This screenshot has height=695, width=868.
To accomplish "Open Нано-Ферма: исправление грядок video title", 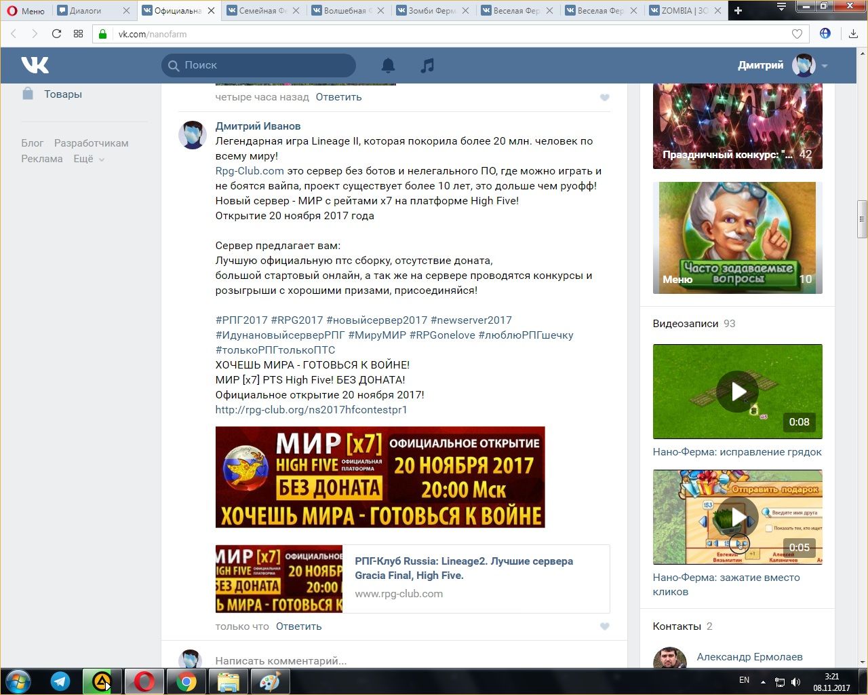I will pos(737,452).
